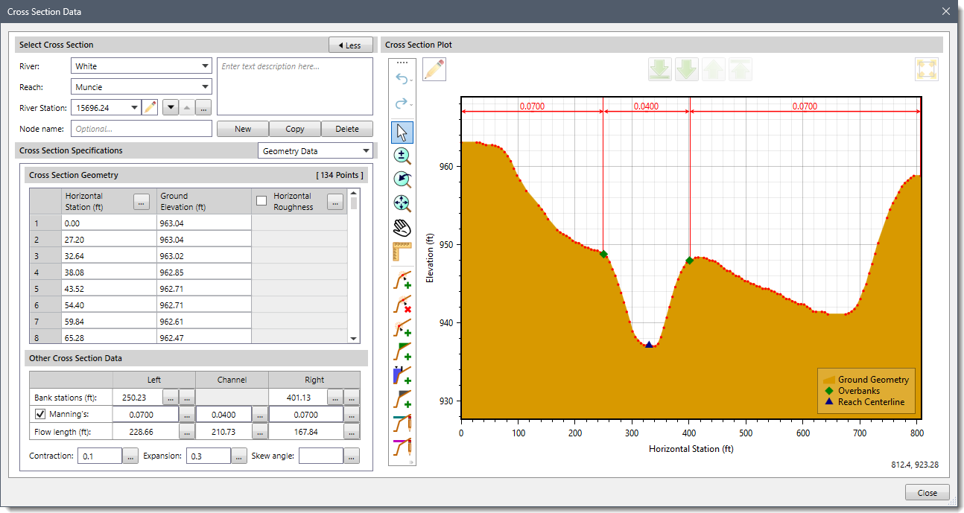Select the add tool with gray filled area
Viewport: 964px width, 513px height.
[x=402, y=399]
